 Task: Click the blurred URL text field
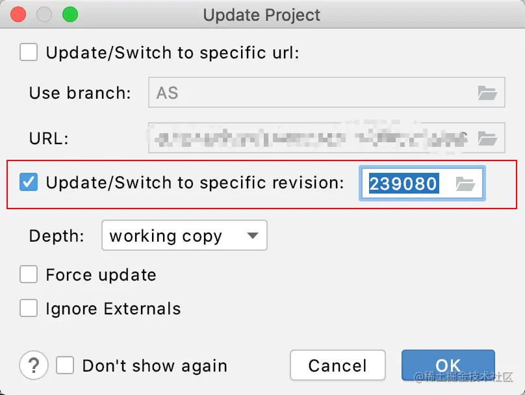pos(309,138)
